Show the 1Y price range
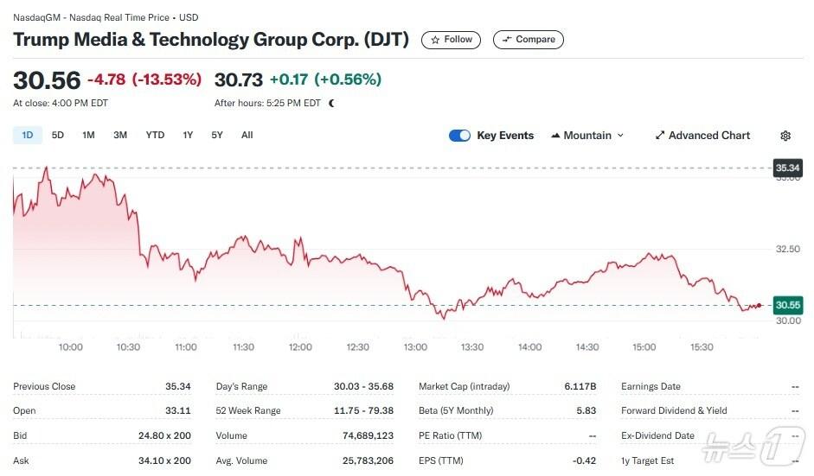The image size is (814, 476). pyautogui.click(x=188, y=135)
